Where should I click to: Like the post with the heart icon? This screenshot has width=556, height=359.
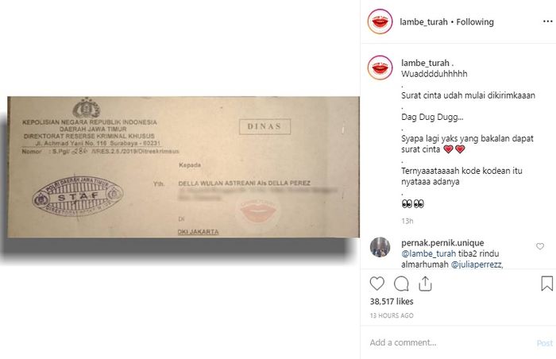click(x=377, y=284)
